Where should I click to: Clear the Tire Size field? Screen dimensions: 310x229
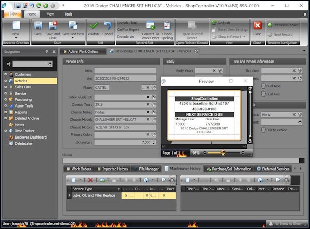point(294,71)
